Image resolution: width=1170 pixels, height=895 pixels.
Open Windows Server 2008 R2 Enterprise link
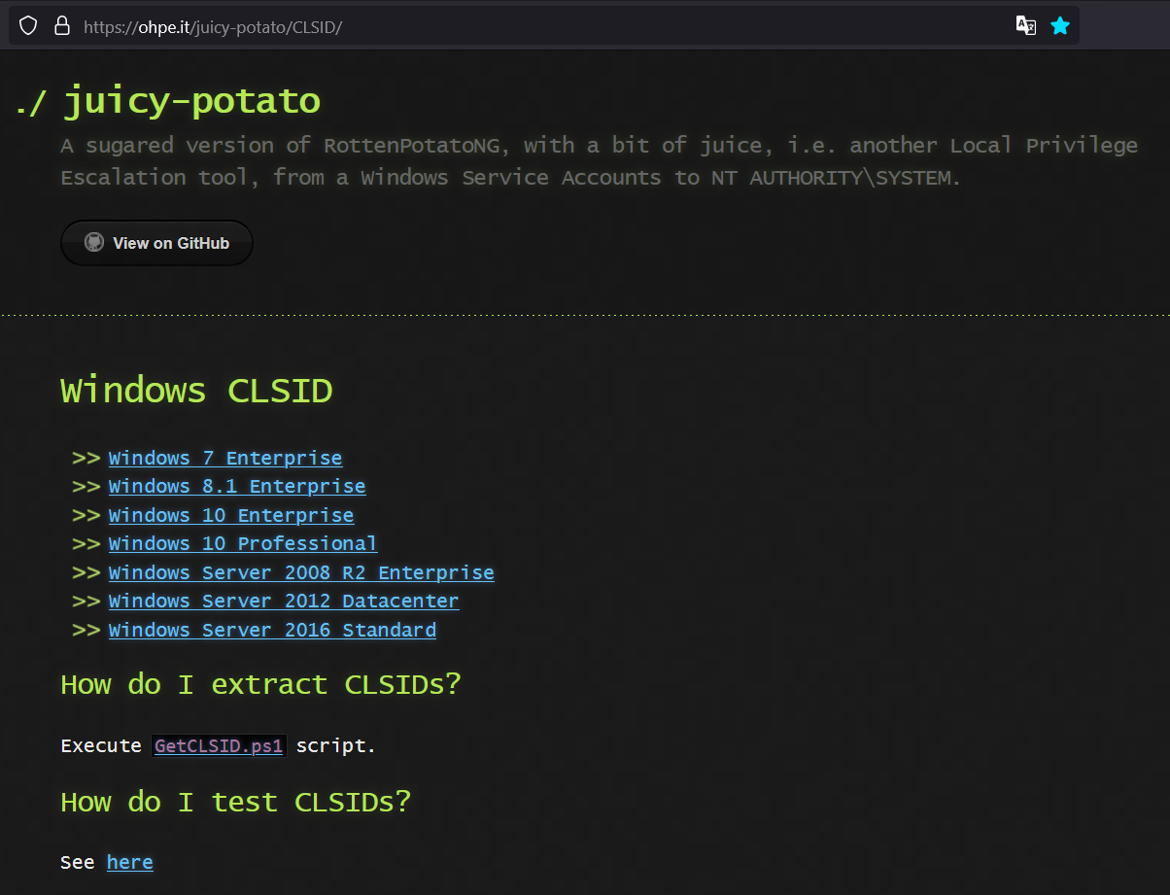coord(301,572)
